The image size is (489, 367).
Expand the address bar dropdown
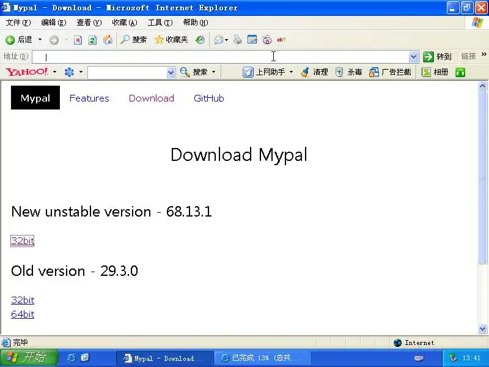click(x=413, y=57)
